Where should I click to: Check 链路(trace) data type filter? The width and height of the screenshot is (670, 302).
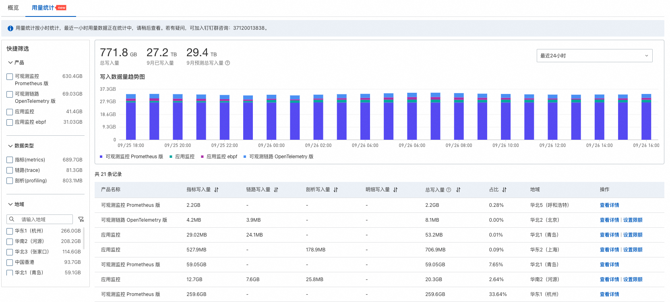coord(10,170)
